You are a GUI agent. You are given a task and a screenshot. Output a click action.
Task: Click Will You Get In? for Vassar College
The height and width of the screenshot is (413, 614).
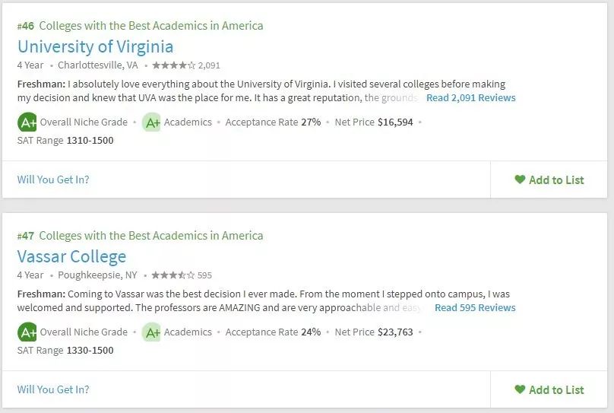coord(53,389)
